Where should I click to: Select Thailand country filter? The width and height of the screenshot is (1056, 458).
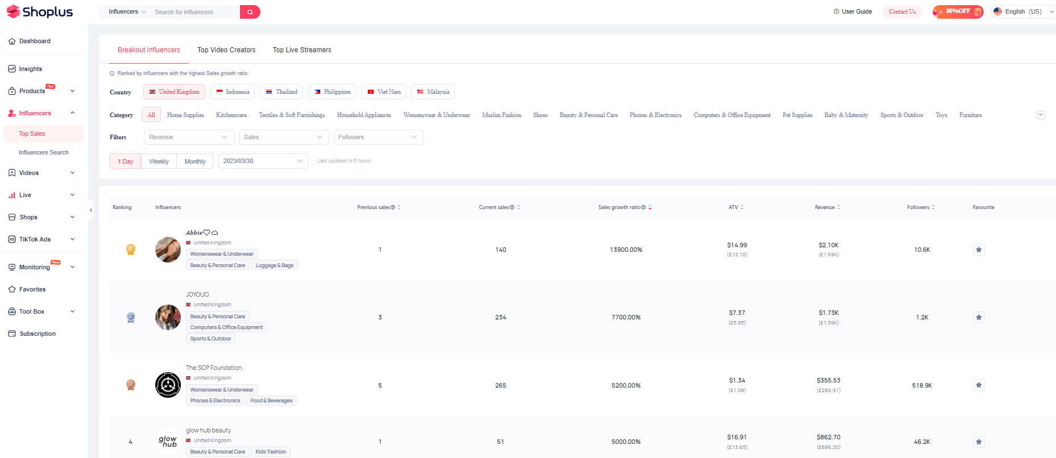click(281, 91)
